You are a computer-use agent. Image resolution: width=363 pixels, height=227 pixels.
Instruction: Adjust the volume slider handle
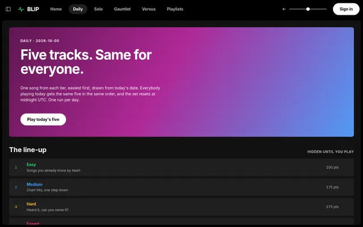coord(308,9)
